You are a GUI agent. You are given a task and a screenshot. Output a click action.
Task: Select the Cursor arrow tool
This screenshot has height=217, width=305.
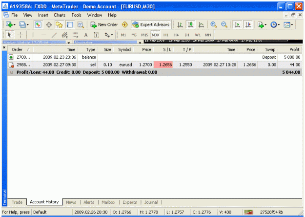coord(9,35)
